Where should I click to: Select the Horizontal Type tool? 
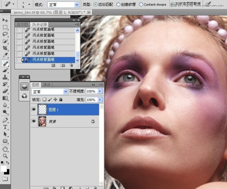tap(5, 127)
